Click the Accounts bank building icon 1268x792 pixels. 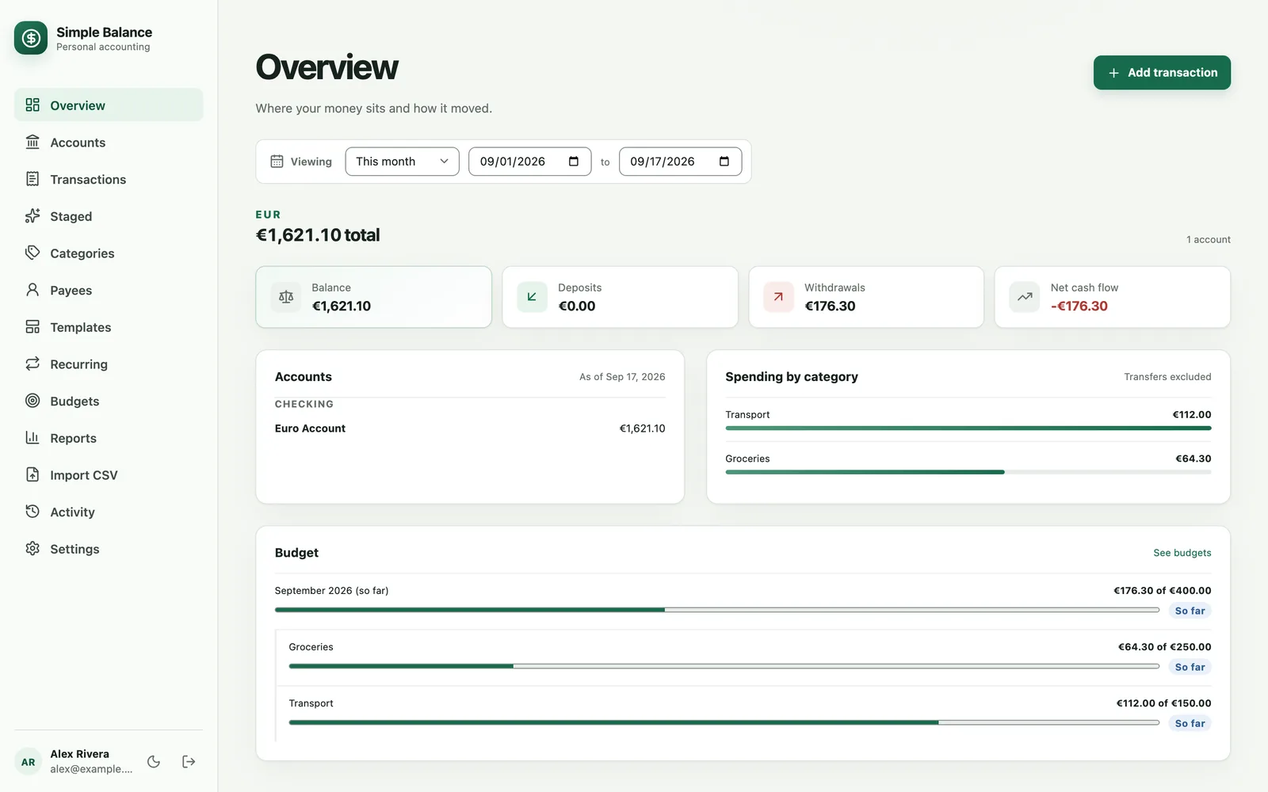click(x=32, y=142)
